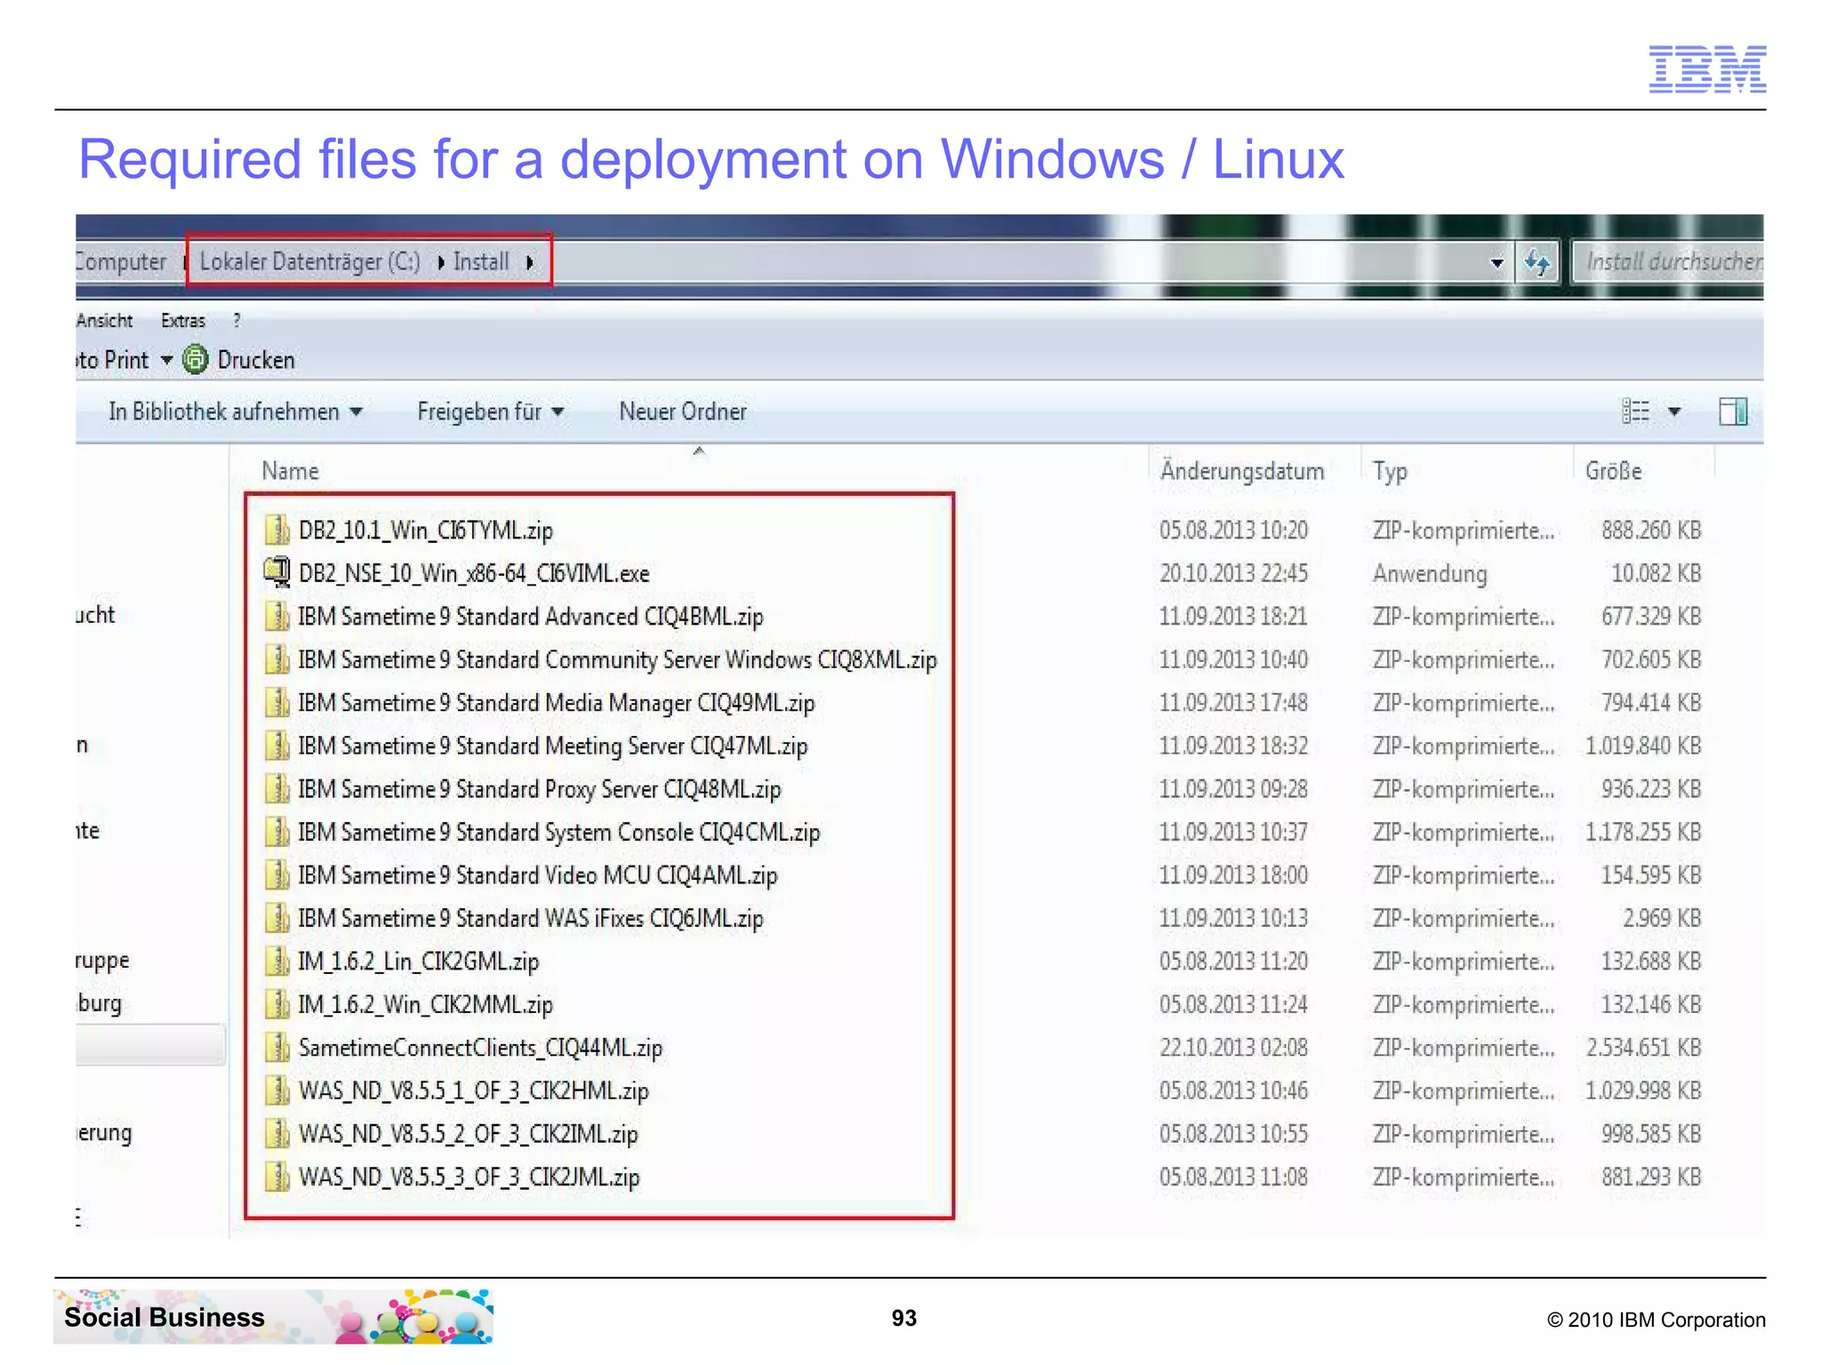1821x1365 pixels.
Task: Sort by the Größe column header
Action: click(x=1613, y=471)
